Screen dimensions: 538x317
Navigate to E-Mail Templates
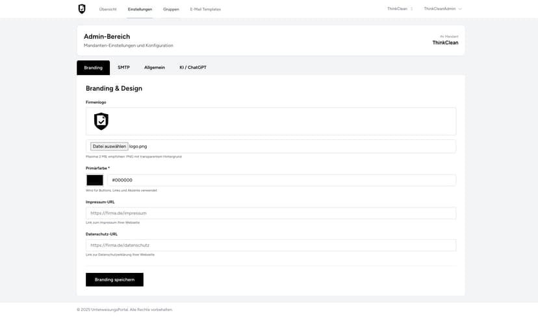point(205,9)
